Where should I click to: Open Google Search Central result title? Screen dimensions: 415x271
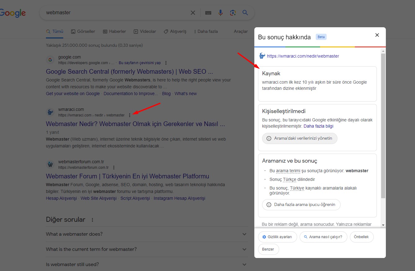point(129,72)
